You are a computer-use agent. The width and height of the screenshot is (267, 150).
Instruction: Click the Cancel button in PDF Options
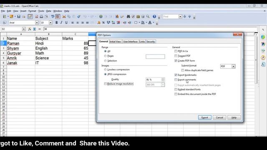pos(219,117)
